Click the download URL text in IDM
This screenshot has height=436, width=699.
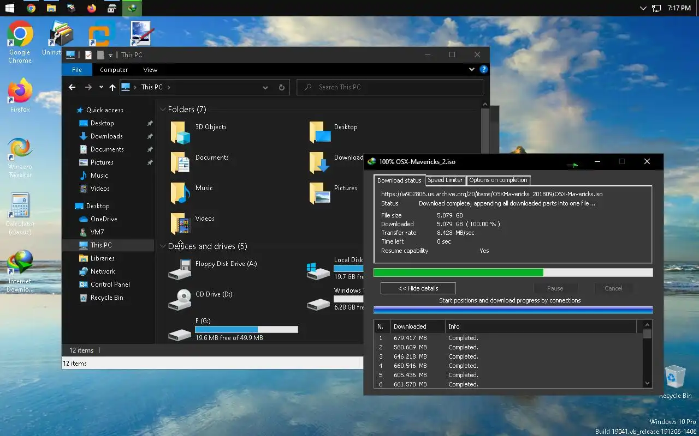coord(491,194)
